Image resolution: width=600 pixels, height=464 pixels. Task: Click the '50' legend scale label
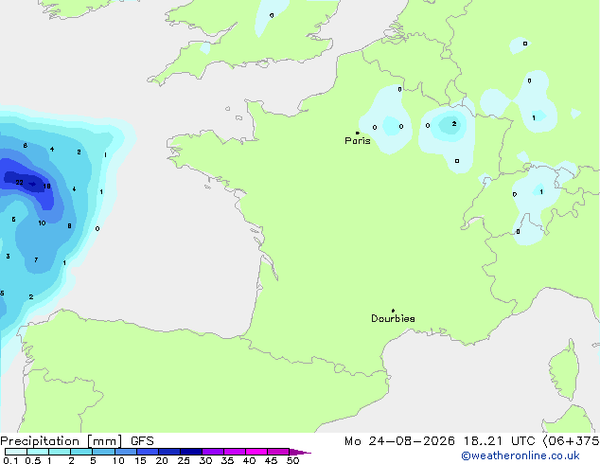click(292, 460)
